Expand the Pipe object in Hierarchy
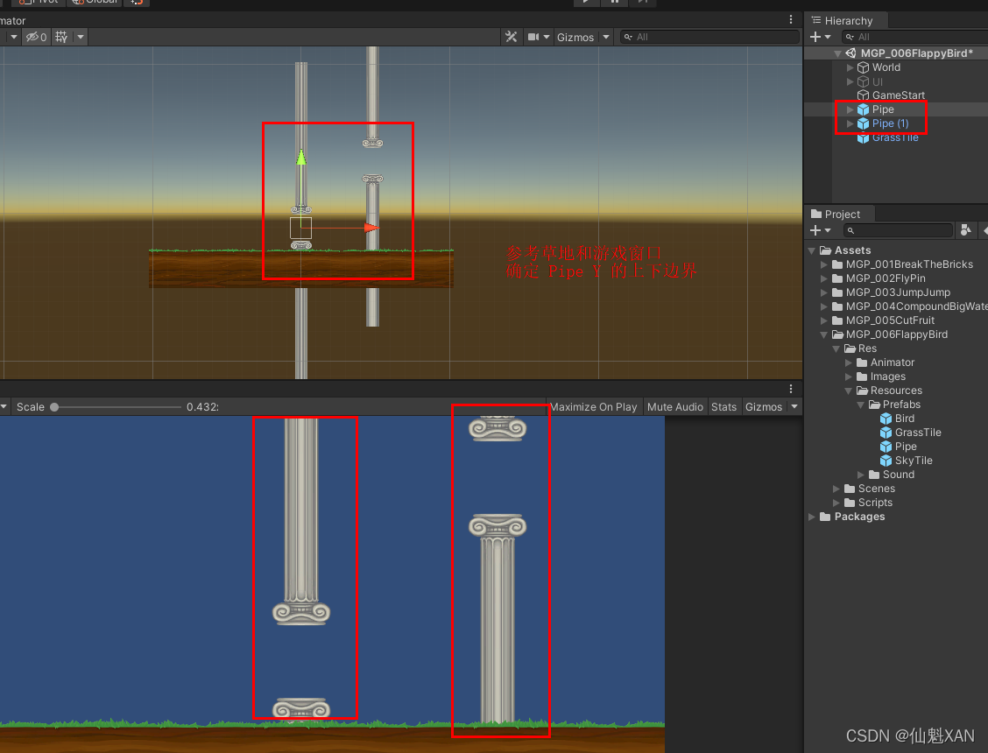988x753 pixels. pos(850,109)
